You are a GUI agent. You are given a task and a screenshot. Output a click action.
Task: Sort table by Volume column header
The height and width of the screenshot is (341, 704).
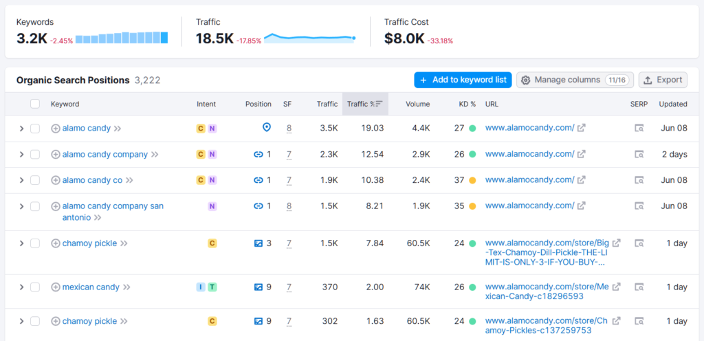[x=417, y=104]
